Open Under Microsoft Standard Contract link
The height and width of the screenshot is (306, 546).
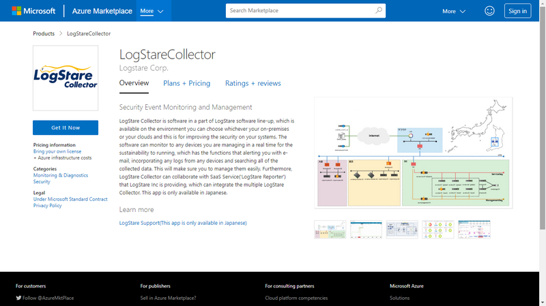pos(70,199)
